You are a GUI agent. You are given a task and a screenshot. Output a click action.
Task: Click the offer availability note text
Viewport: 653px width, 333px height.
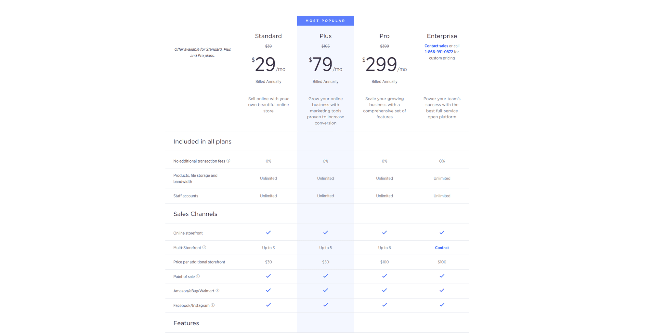[x=202, y=52]
